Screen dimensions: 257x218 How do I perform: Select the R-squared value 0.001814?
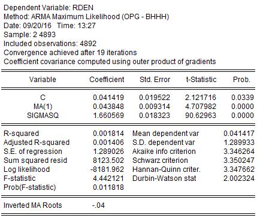pos(108,134)
